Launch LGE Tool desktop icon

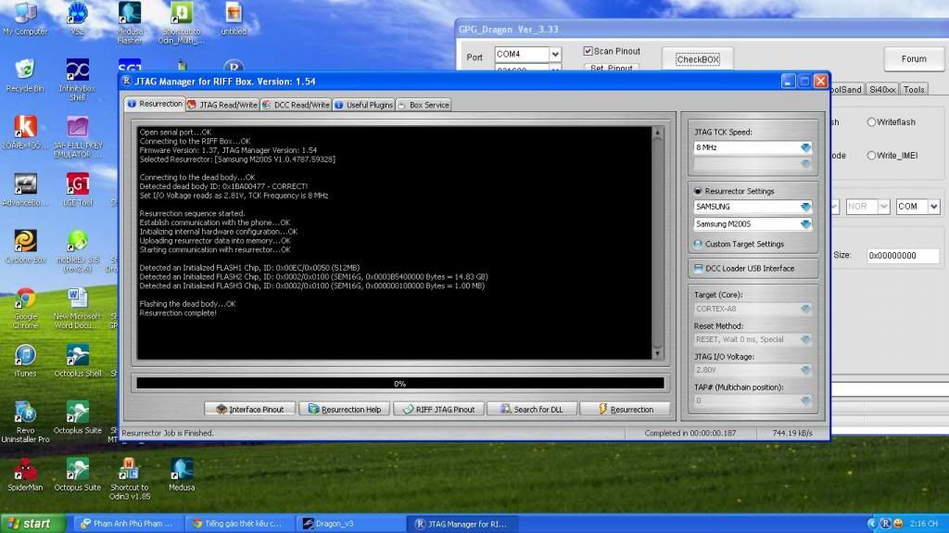pos(78,190)
